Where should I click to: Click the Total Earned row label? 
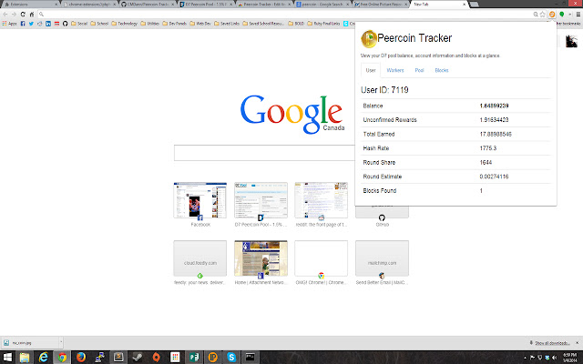[x=379, y=134]
